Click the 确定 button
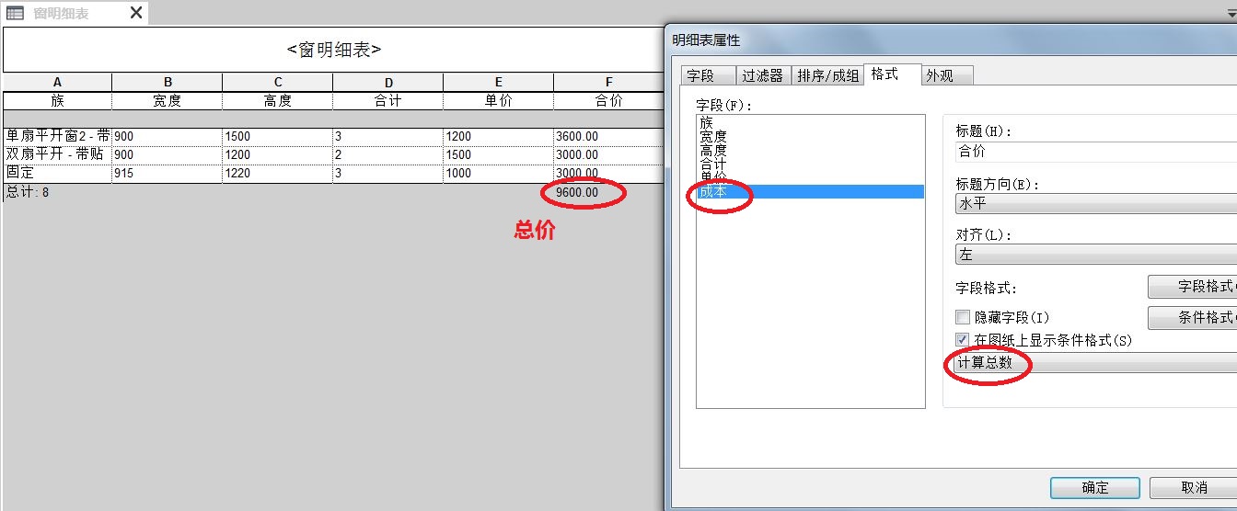Image resolution: width=1237 pixels, height=511 pixels. [x=1095, y=487]
